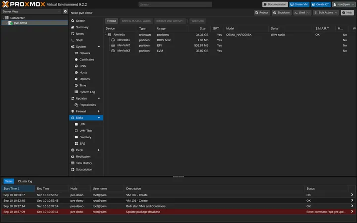The image size is (357, 223).
Task: Sort by the Size column header
Action: click(x=199, y=28)
